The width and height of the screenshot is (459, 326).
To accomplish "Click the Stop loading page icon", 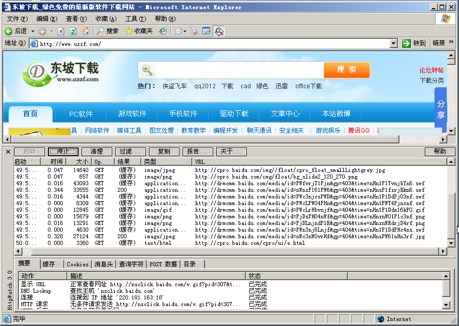I will tap(61, 31).
